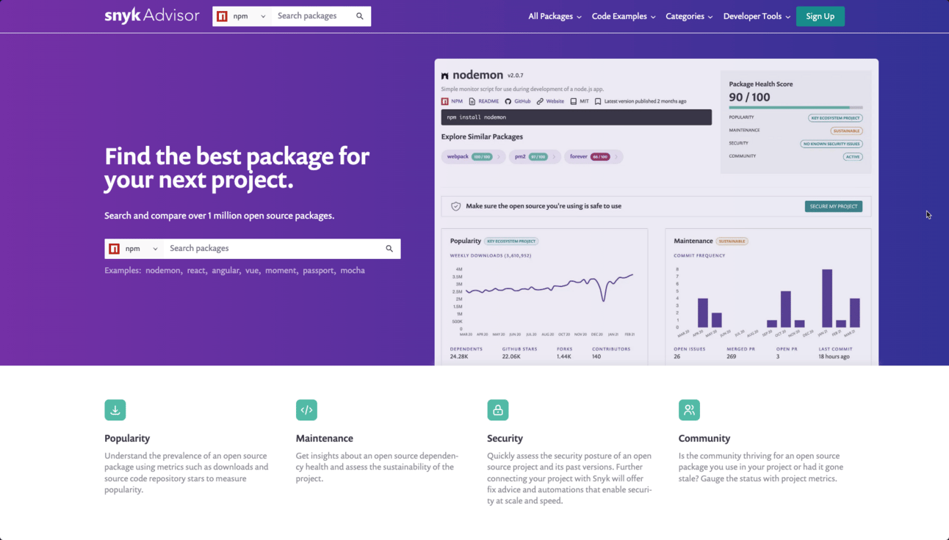This screenshot has height=540, width=949.
Task: Click the nodemon package preview image
Action: tap(656, 212)
